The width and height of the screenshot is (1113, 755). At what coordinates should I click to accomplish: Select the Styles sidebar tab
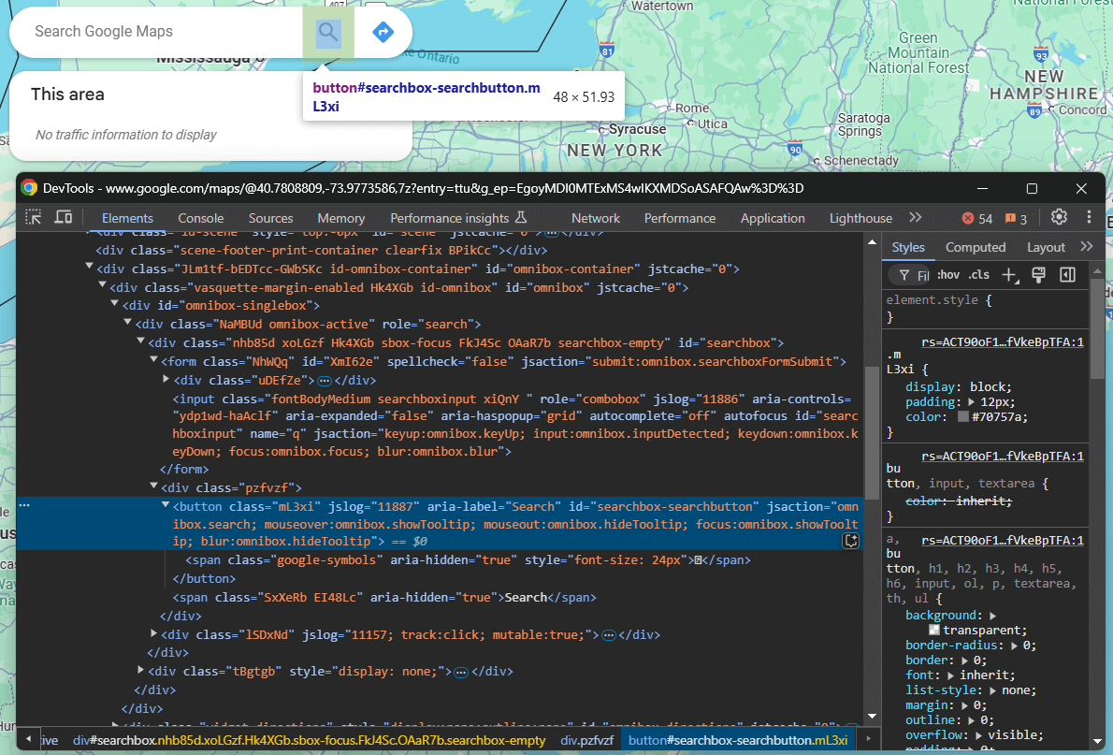point(908,247)
